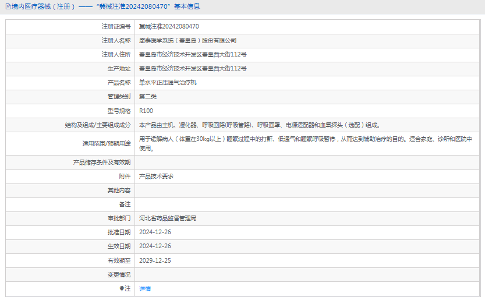Image resolution: width=485 pixels, height=300 pixels.
Task: Click the 产品储存条件及有效期 label
Action: pyautogui.click(x=102, y=163)
